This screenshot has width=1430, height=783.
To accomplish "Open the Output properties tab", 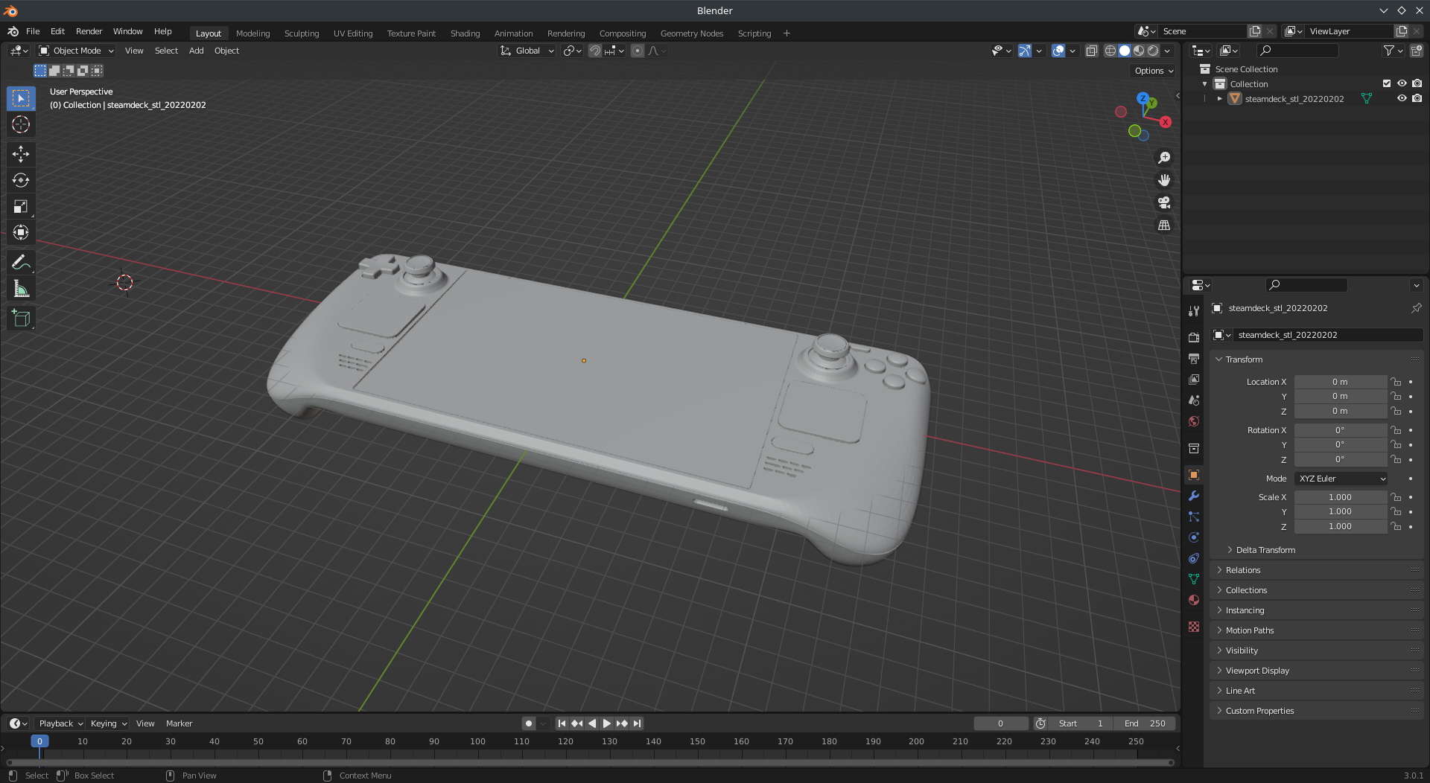I will 1194,358.
